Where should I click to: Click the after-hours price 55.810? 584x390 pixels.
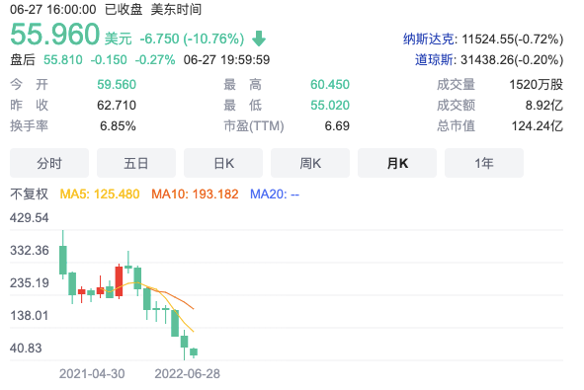(63, 59)
